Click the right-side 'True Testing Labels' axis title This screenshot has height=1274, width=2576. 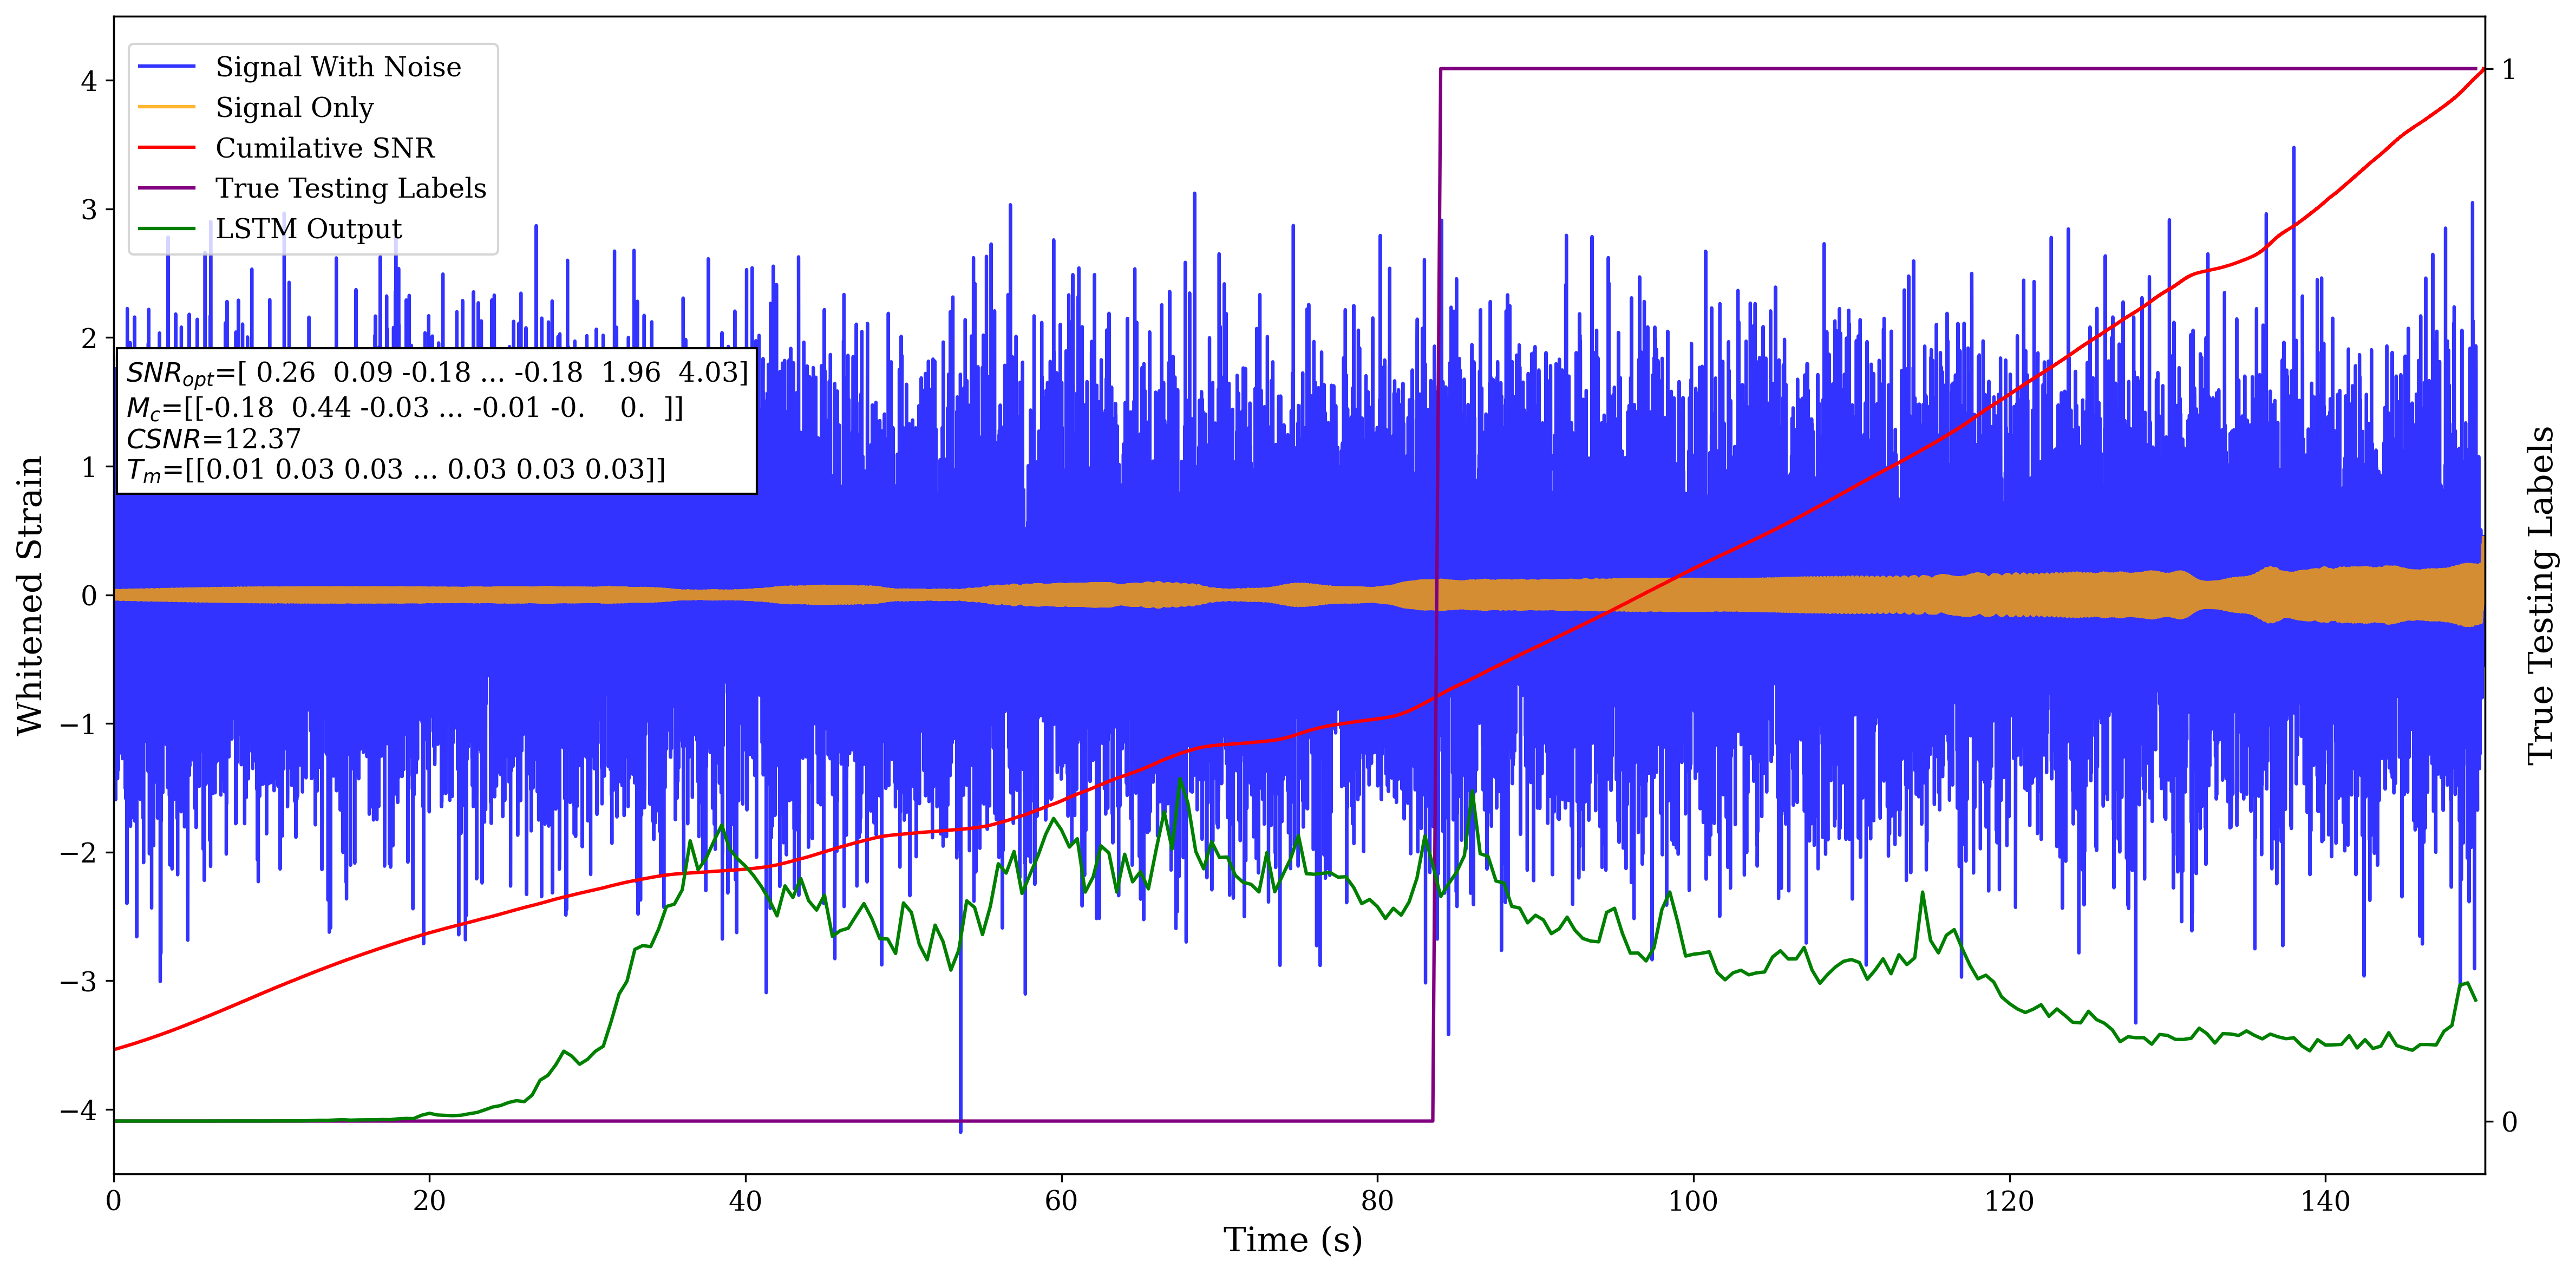pos(2541,595)
